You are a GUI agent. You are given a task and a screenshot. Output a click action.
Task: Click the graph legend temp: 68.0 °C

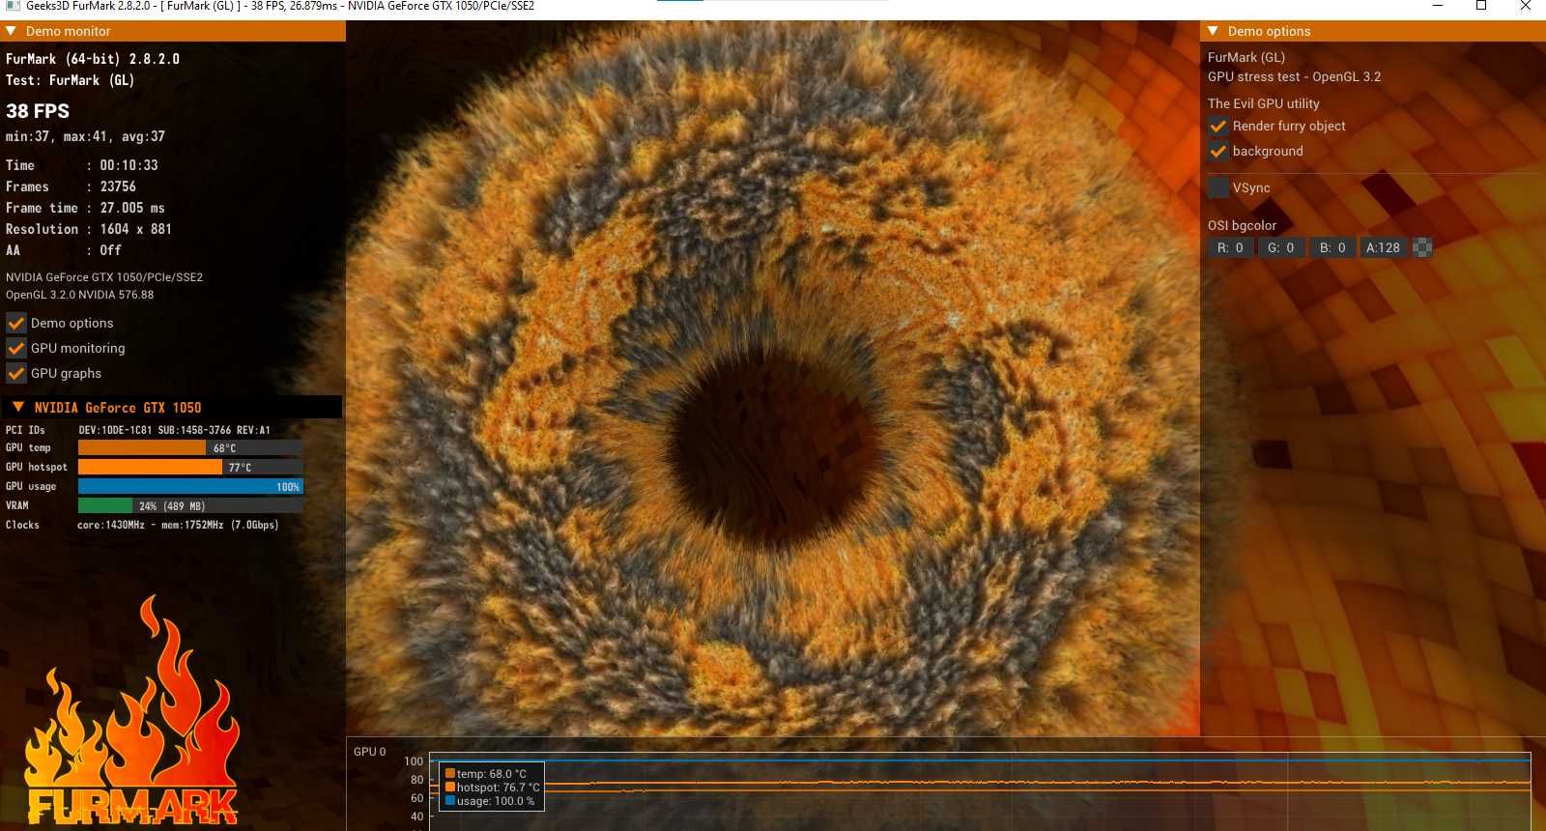491,774
